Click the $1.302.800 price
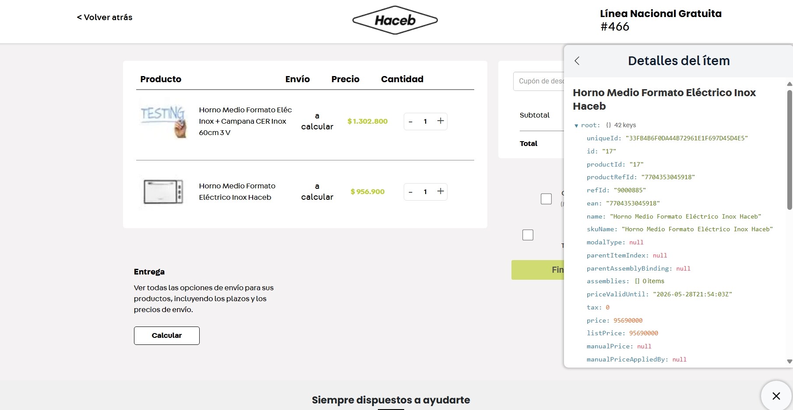Screen dimensions: 793x410 (367, 122)
